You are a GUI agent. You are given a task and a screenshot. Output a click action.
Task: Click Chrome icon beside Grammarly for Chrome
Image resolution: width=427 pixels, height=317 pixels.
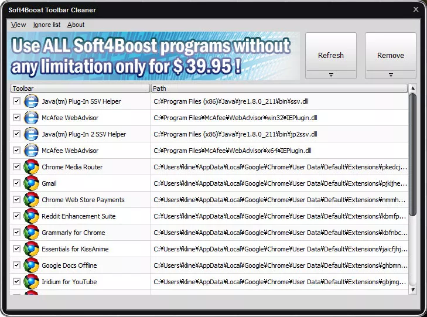point(31,232)
